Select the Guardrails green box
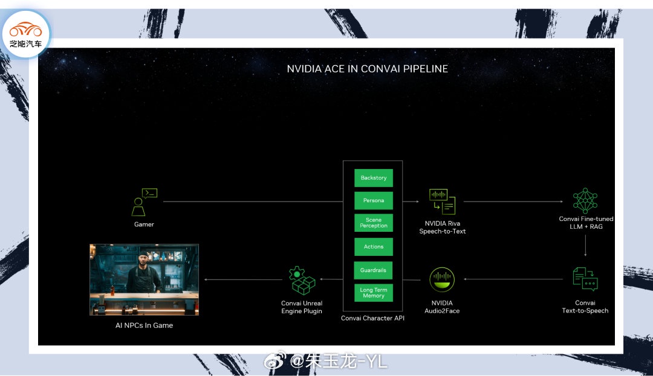 pyautogui.click(x=373, y=270)
